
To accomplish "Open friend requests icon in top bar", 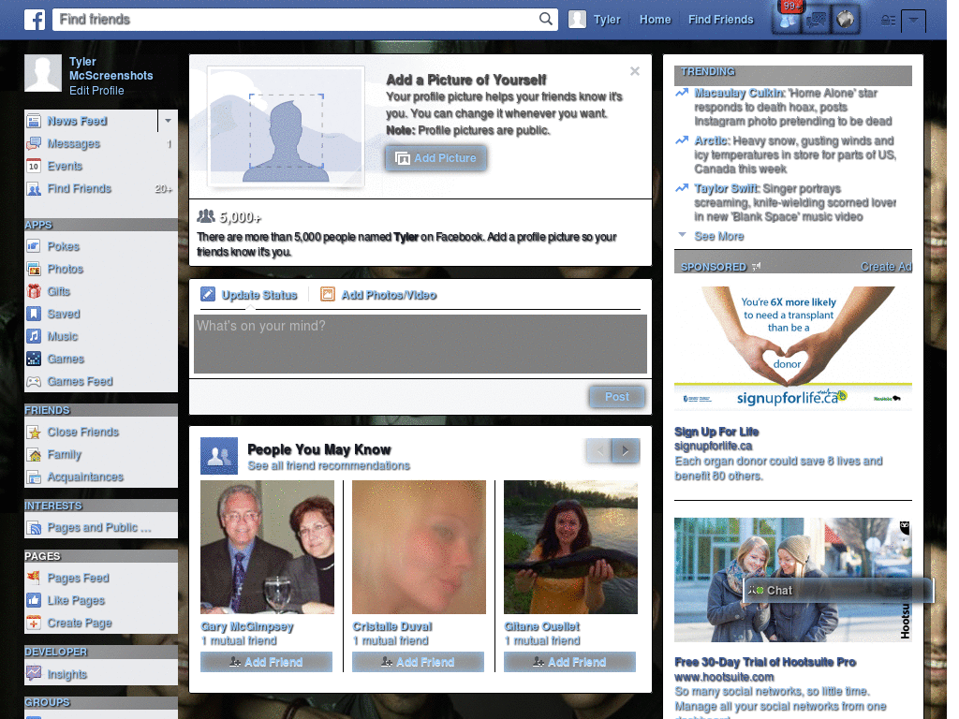I will point(788,21).
